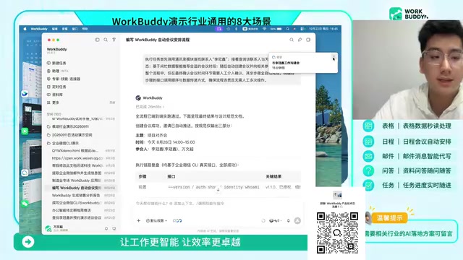Image resolution: width=463 pixels, height=260 pixels.
Task: Click the 步骤 column header in results table
Action: pos(143,176)
